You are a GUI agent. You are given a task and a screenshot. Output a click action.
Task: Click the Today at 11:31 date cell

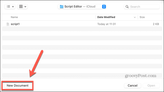tap(107, 24)
